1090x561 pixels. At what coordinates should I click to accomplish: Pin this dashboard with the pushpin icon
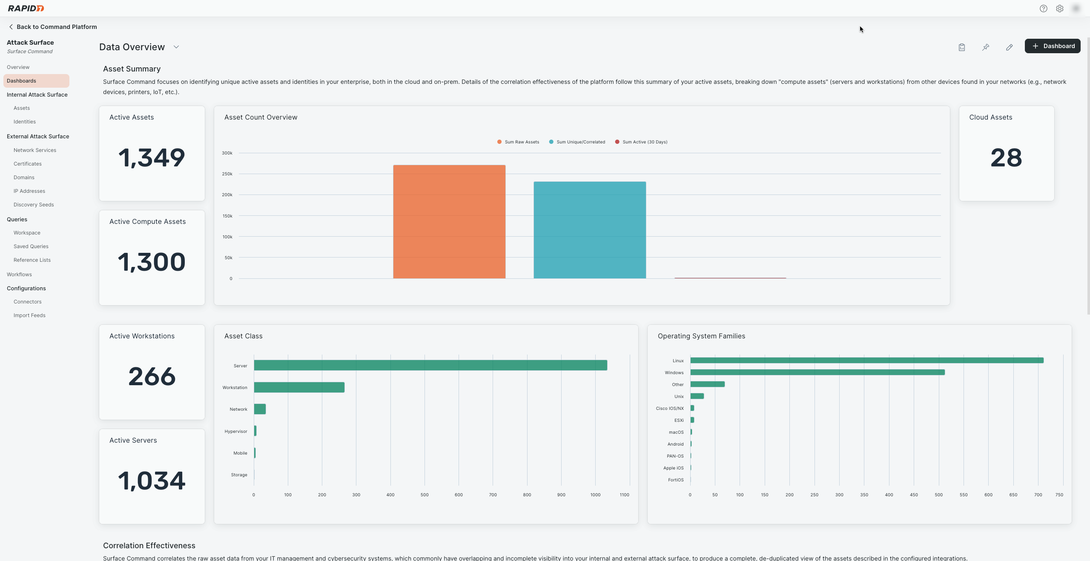click(986, 47)
